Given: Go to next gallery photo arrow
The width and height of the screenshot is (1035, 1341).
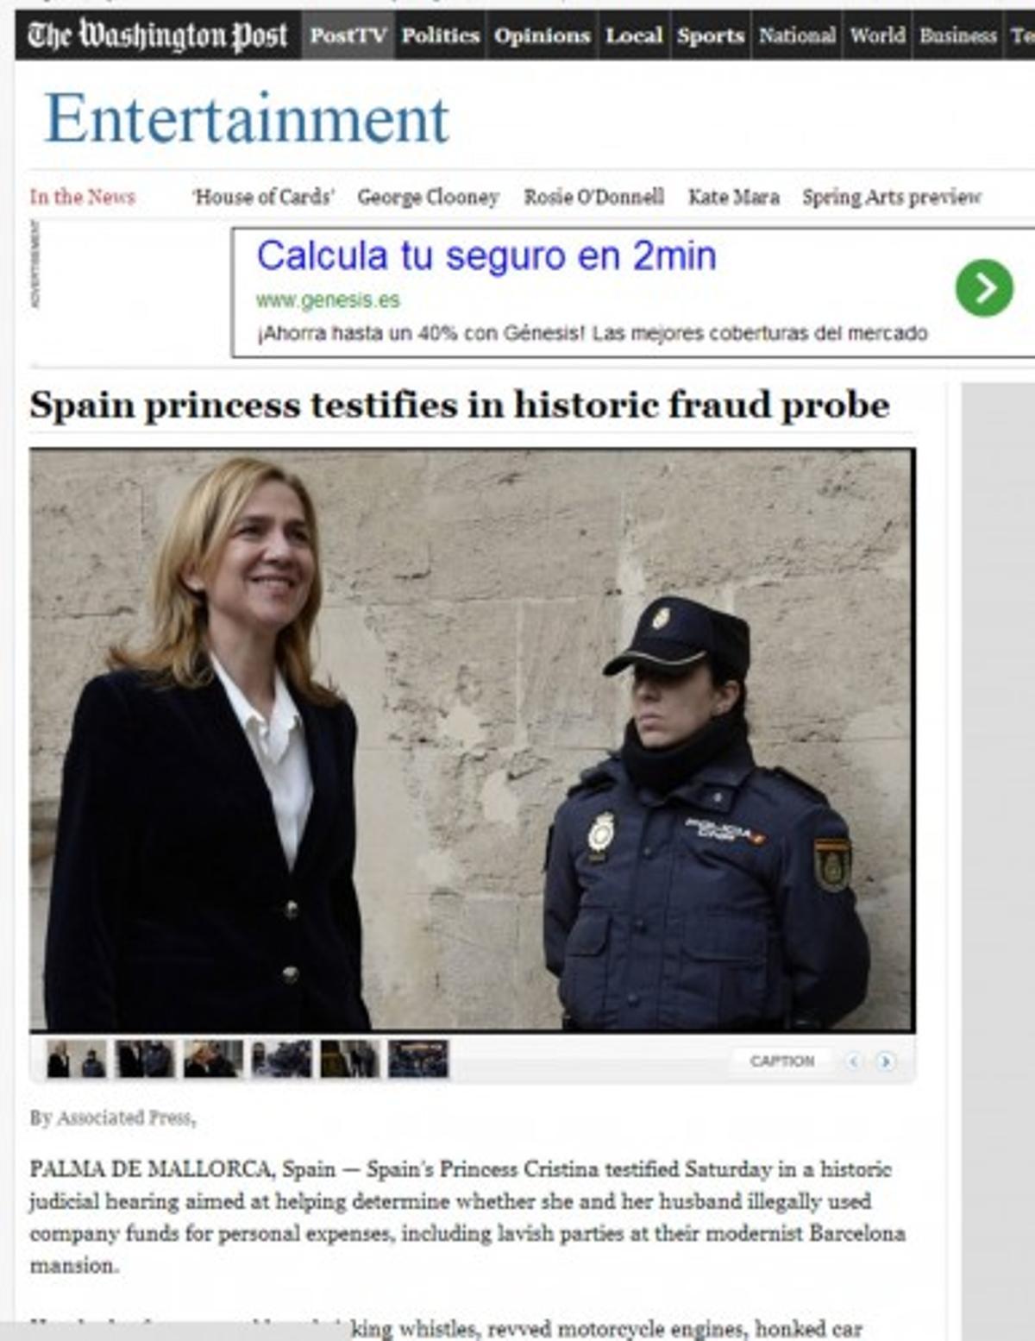Looking at the screenshot, I should pos(885,1061).
